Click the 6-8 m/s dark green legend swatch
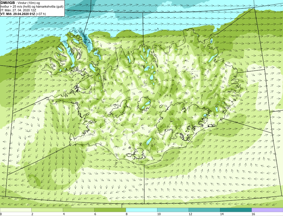Viewport: 283px width, 216px height. 110,210
